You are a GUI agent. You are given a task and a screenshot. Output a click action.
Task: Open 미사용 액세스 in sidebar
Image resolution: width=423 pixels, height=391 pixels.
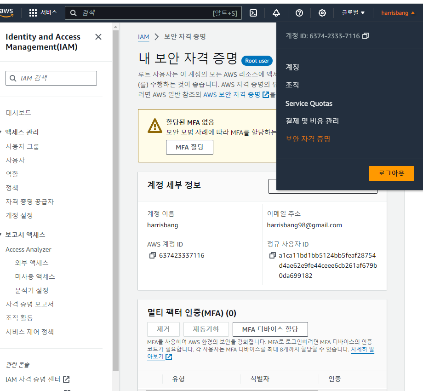coord(35,276)
